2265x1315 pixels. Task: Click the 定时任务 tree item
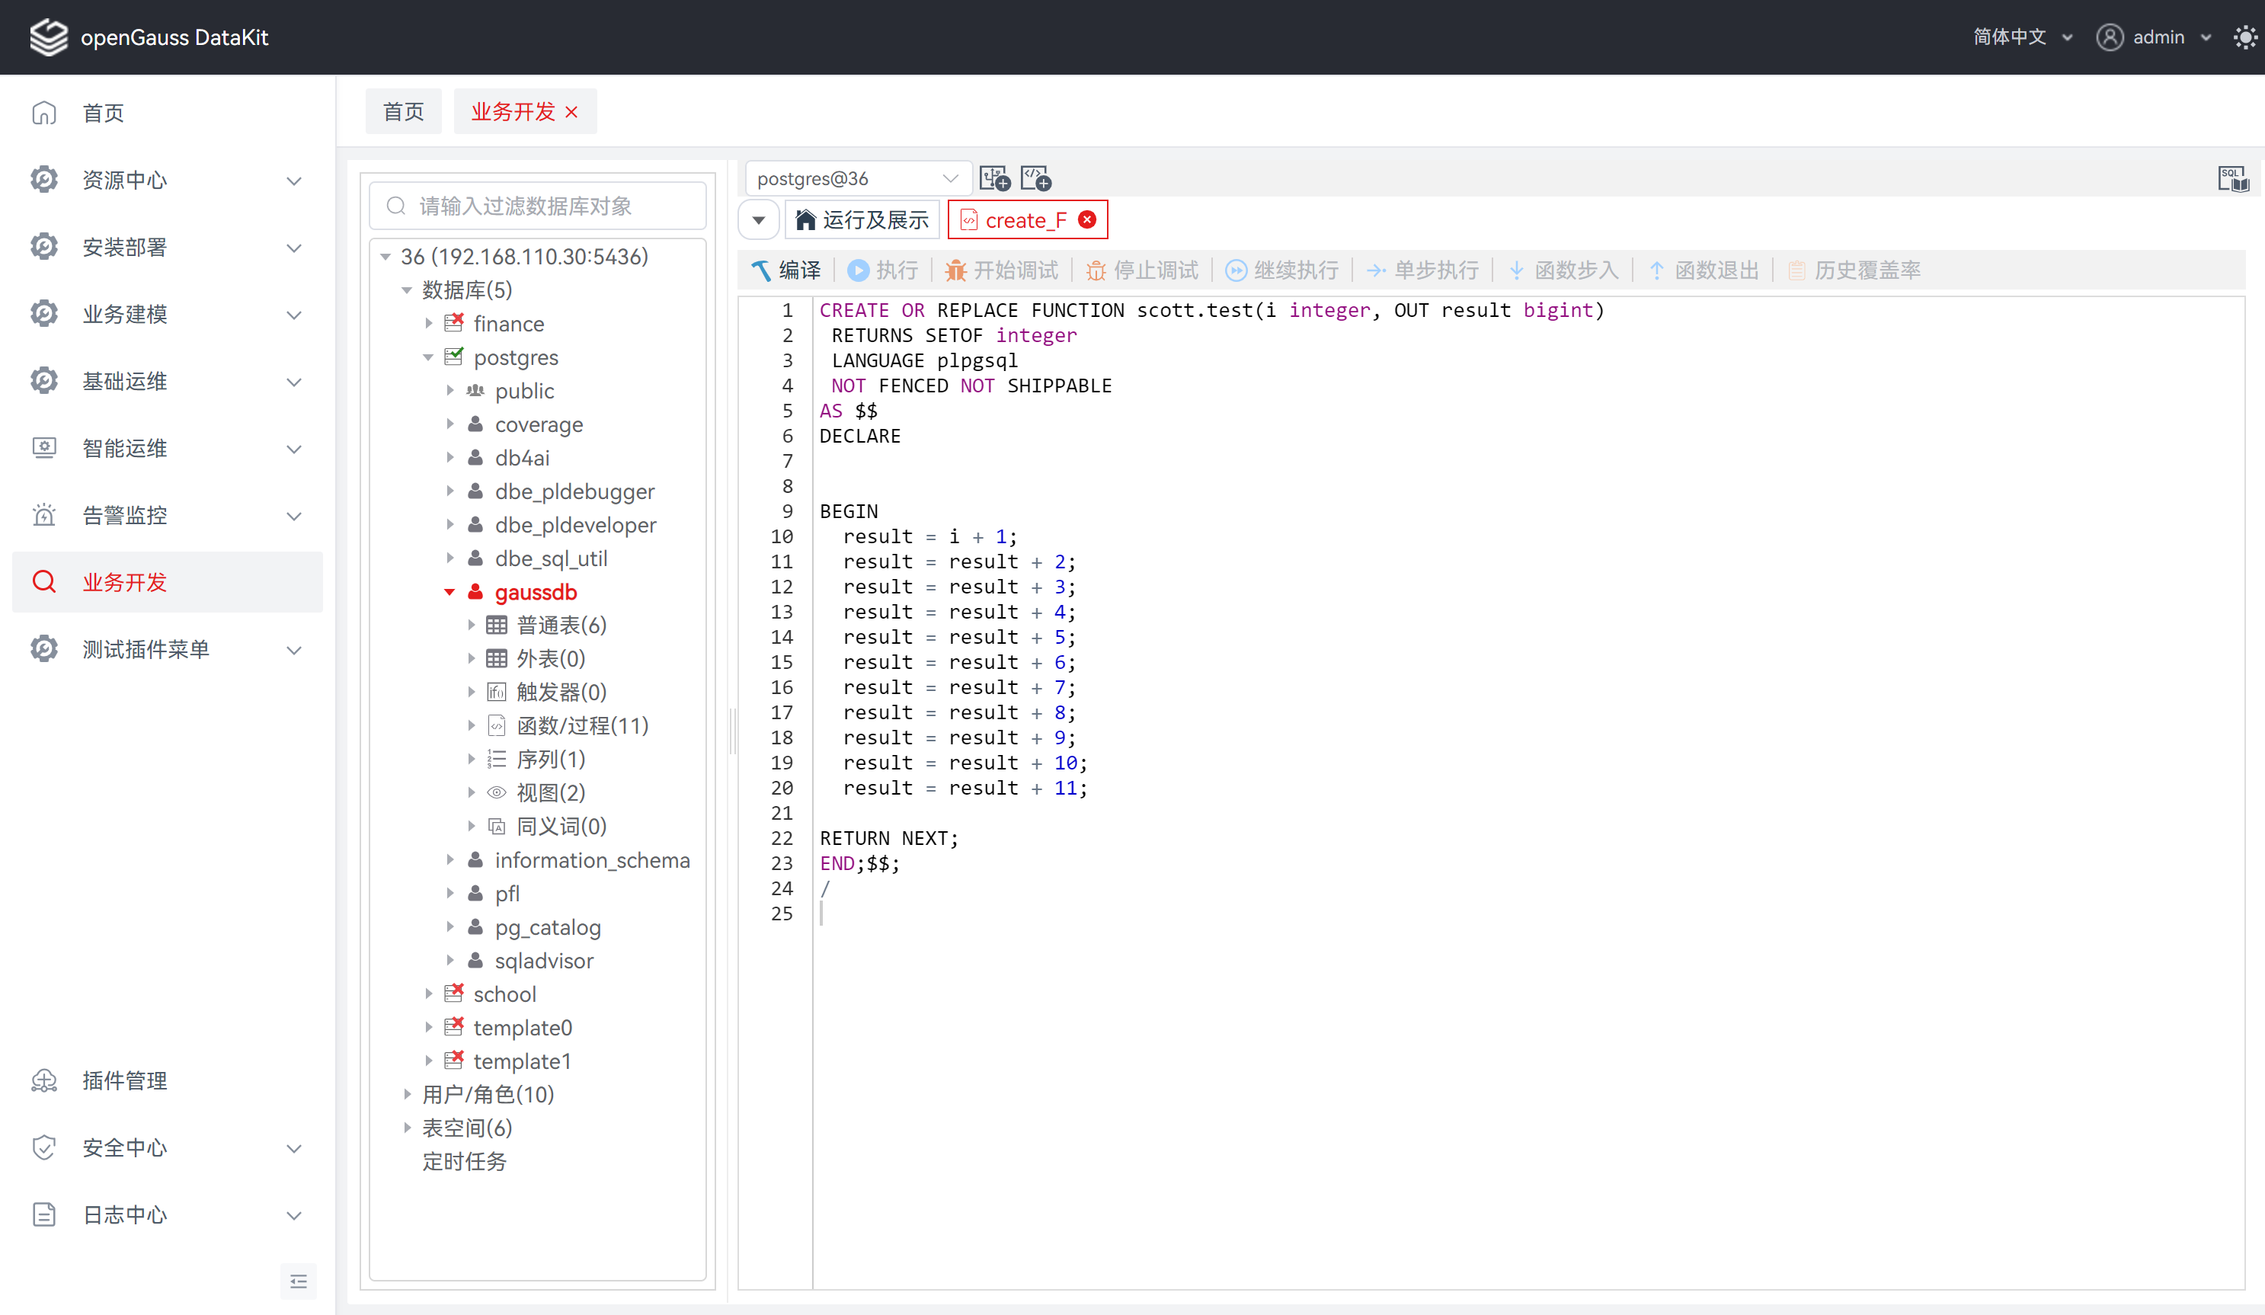coord(465,1161)
